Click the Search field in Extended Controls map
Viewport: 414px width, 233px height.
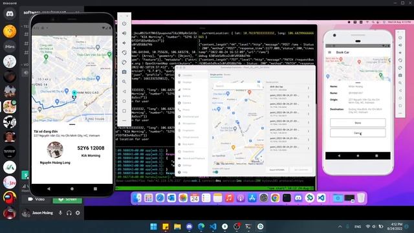pos(237,86)
